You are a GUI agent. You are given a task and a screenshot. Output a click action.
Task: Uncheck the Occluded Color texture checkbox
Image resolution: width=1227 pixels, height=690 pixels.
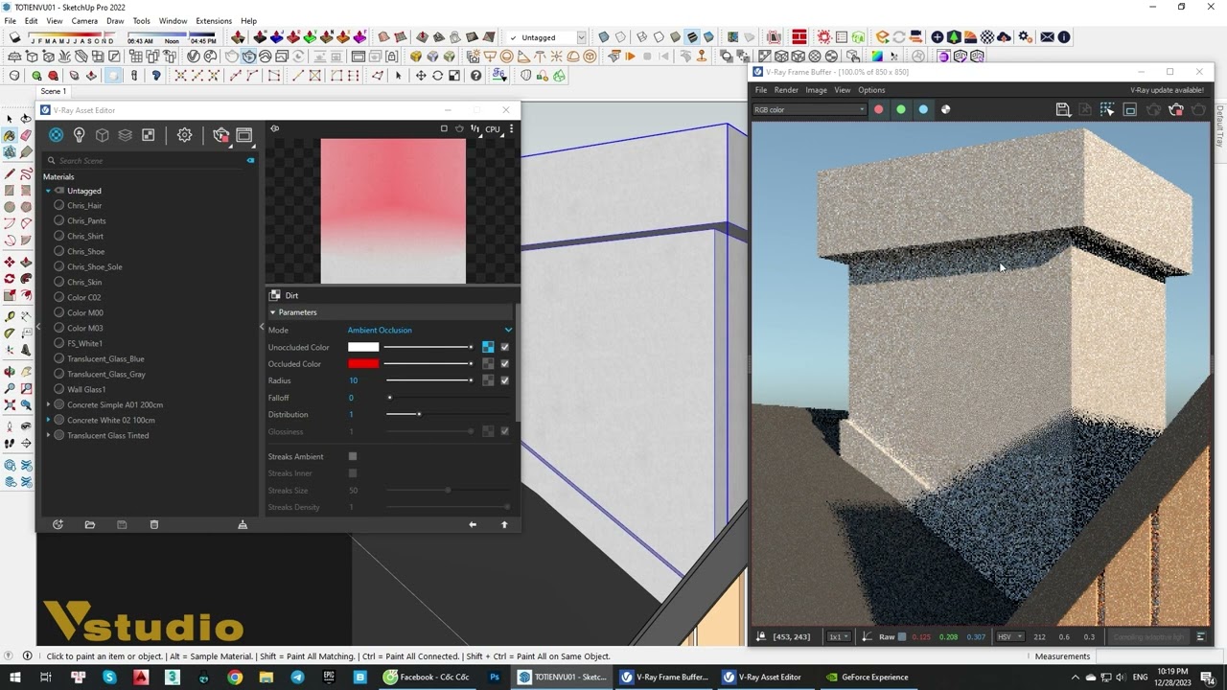click(504, 364)
